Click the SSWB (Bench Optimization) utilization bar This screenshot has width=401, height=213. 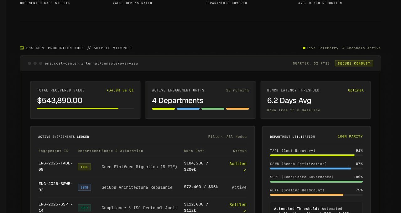coord(316,169)
